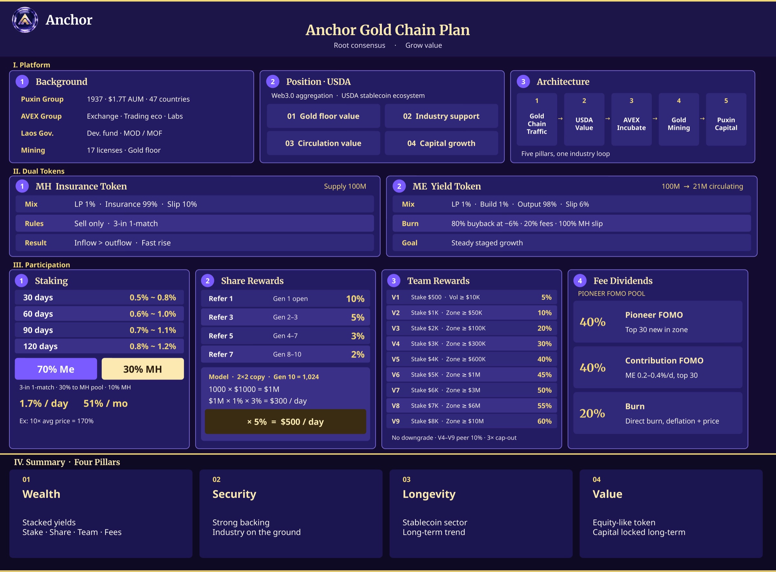Click the USDA Value pillar card

[x=584, y=120]
